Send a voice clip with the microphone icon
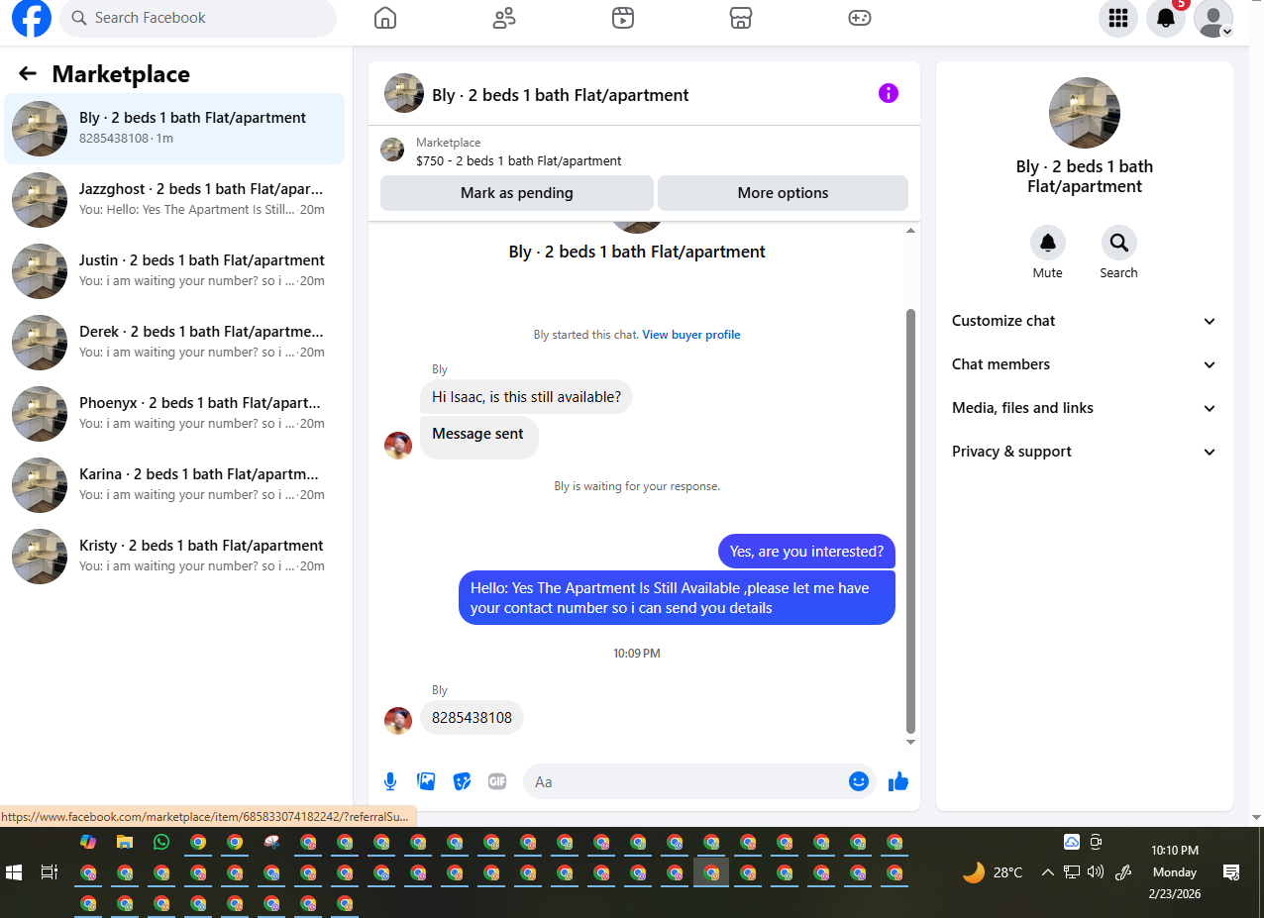 pos(390,781)
